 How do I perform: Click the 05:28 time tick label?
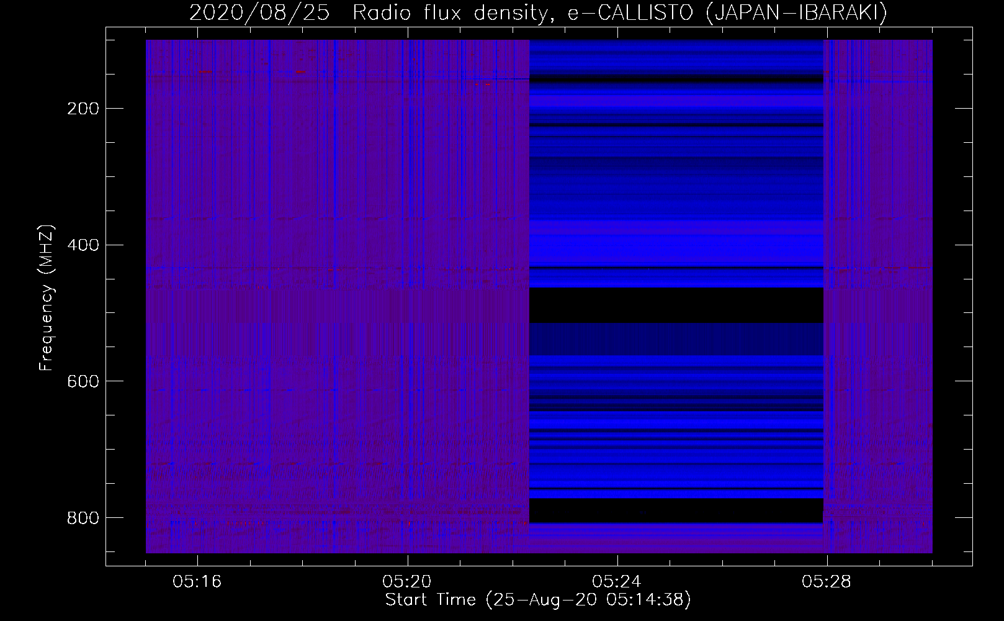click(827, 582)
